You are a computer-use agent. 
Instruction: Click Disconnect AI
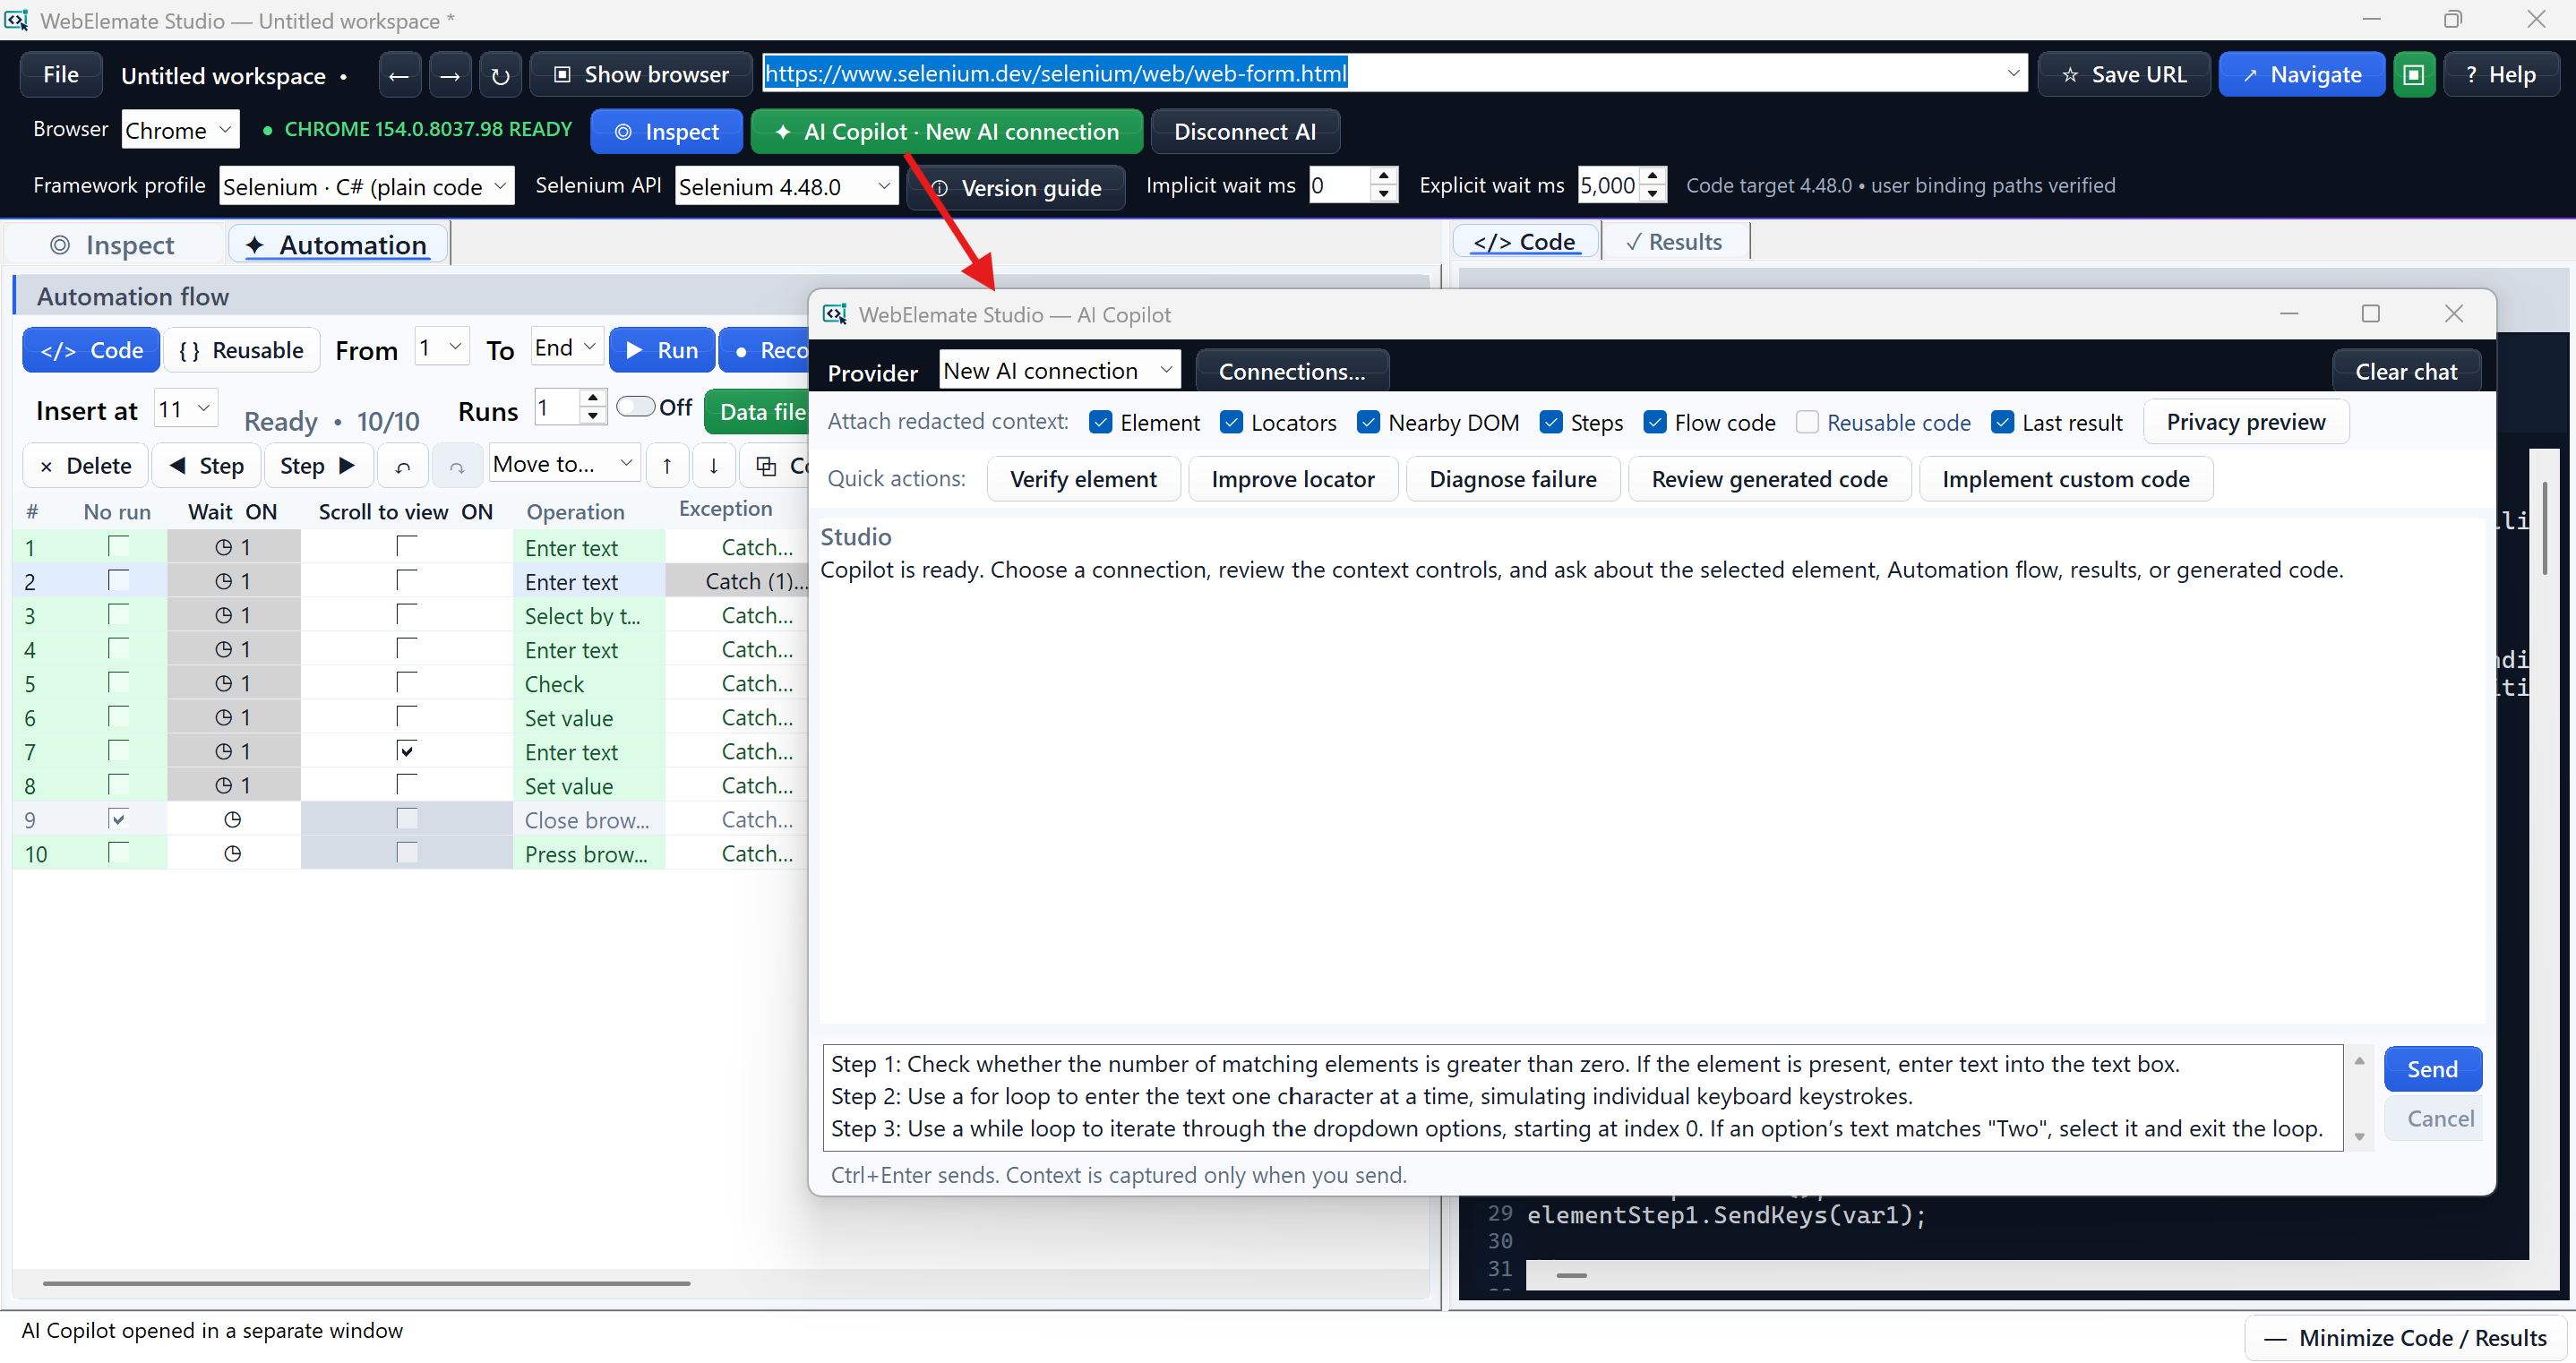[x=1244, y=131]
